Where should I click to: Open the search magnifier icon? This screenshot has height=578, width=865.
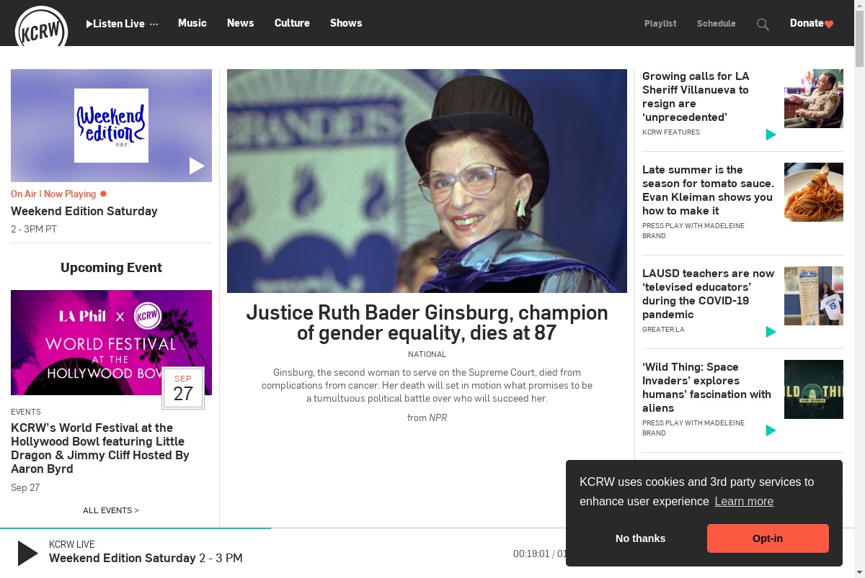point(763,24)
